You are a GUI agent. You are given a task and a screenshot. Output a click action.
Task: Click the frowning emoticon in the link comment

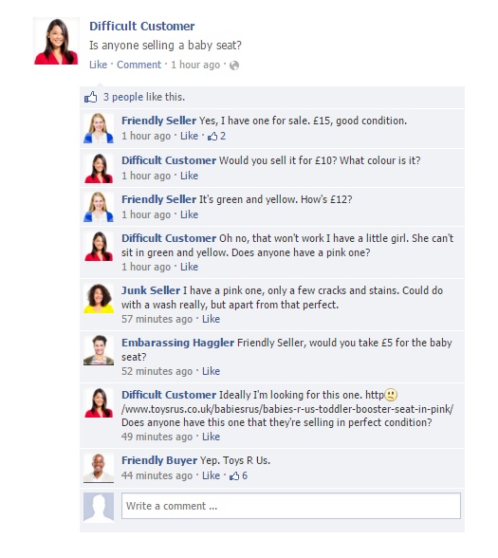click(391, 395)
